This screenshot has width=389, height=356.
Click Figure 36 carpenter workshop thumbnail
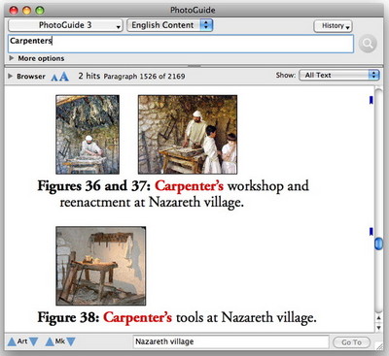tap(88, 135)
